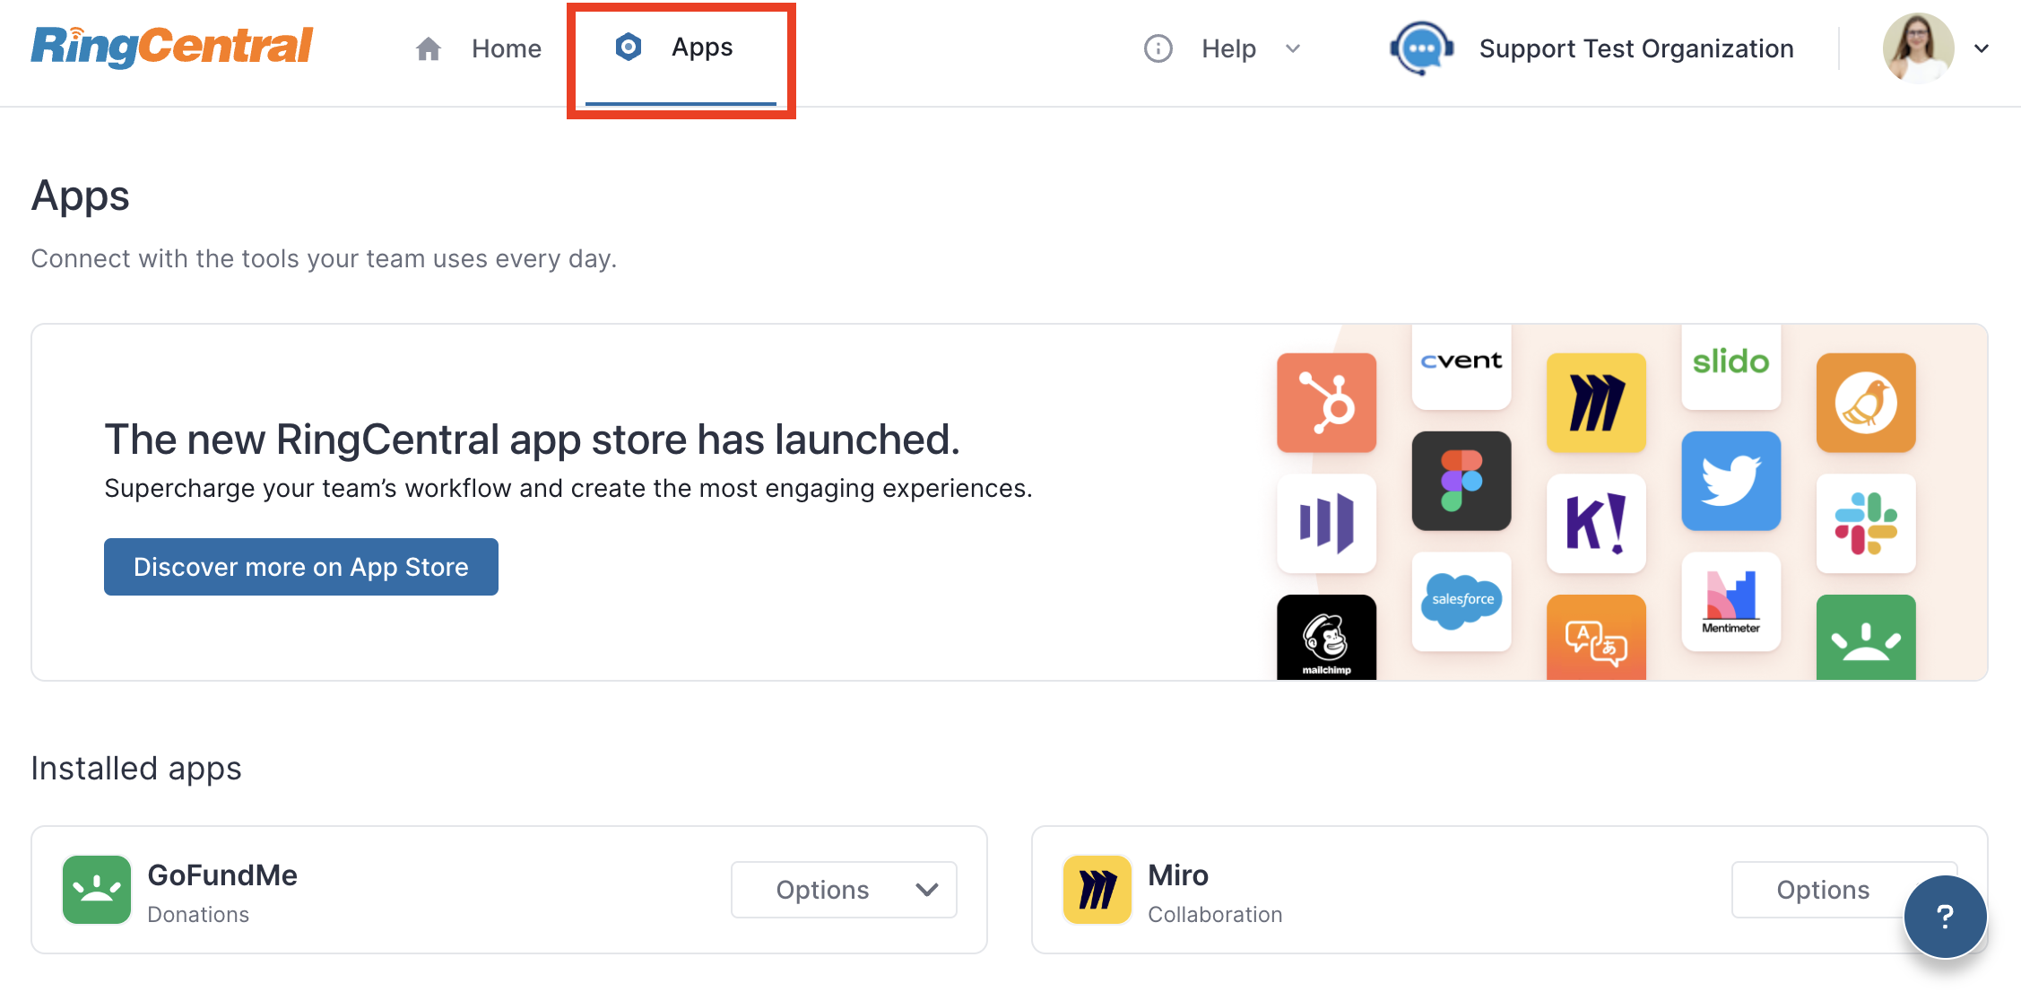Open the GoFundMe Options dropdown
The height and width of the screenshot is (992, 2021).
pos(844,890)
